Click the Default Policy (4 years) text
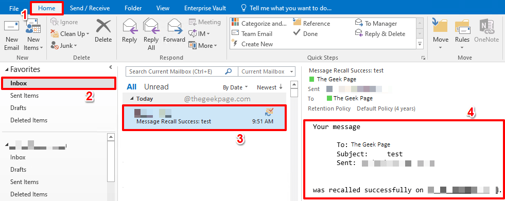Image resolution: width=505 pixels, height=201 pixels. (386, 108)
